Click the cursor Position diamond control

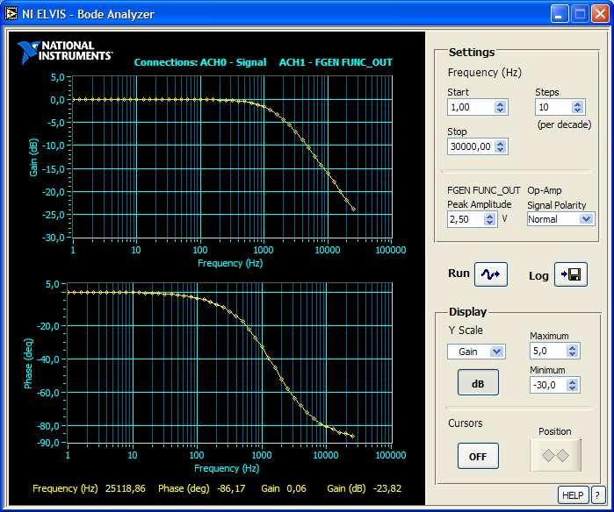click(555, 455)
